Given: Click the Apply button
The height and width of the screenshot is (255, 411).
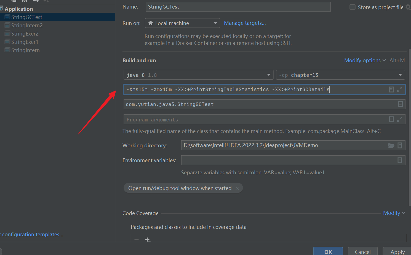Looking at the screenshot, I should [397, 252].
